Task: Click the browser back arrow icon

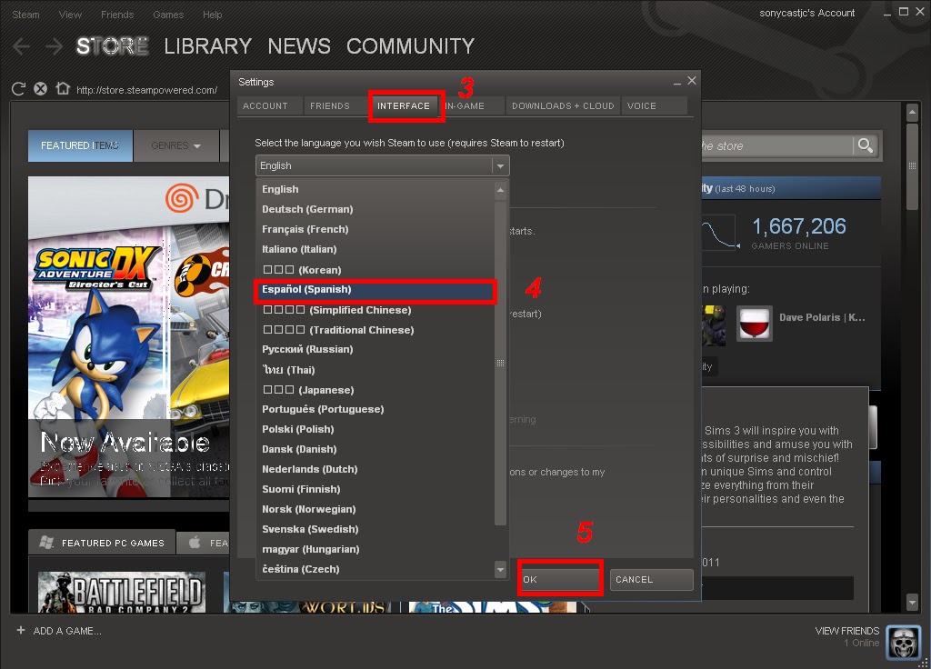Action: tap(21, 46)
